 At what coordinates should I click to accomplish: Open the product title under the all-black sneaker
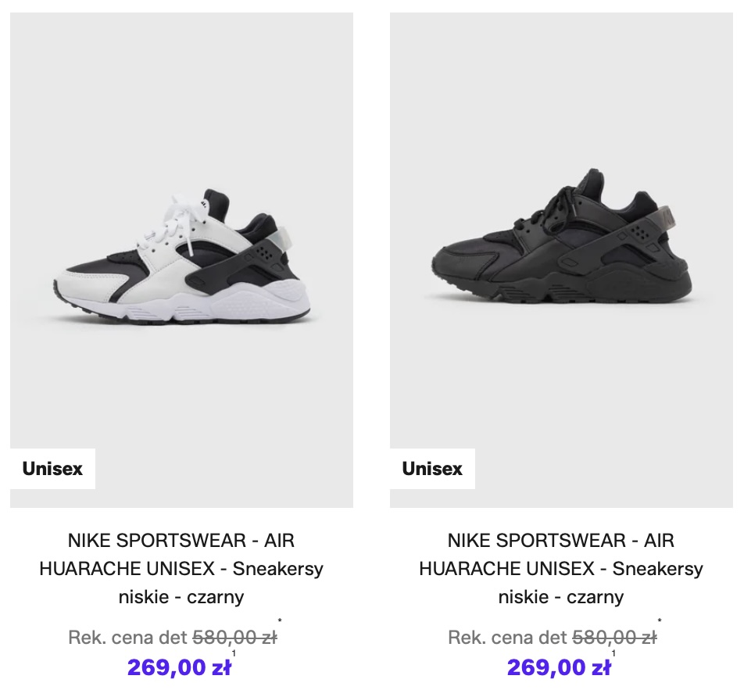561,569
